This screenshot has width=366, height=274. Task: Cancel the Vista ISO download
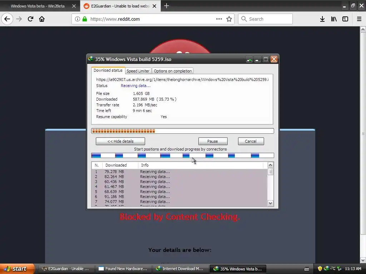(251, 141)
